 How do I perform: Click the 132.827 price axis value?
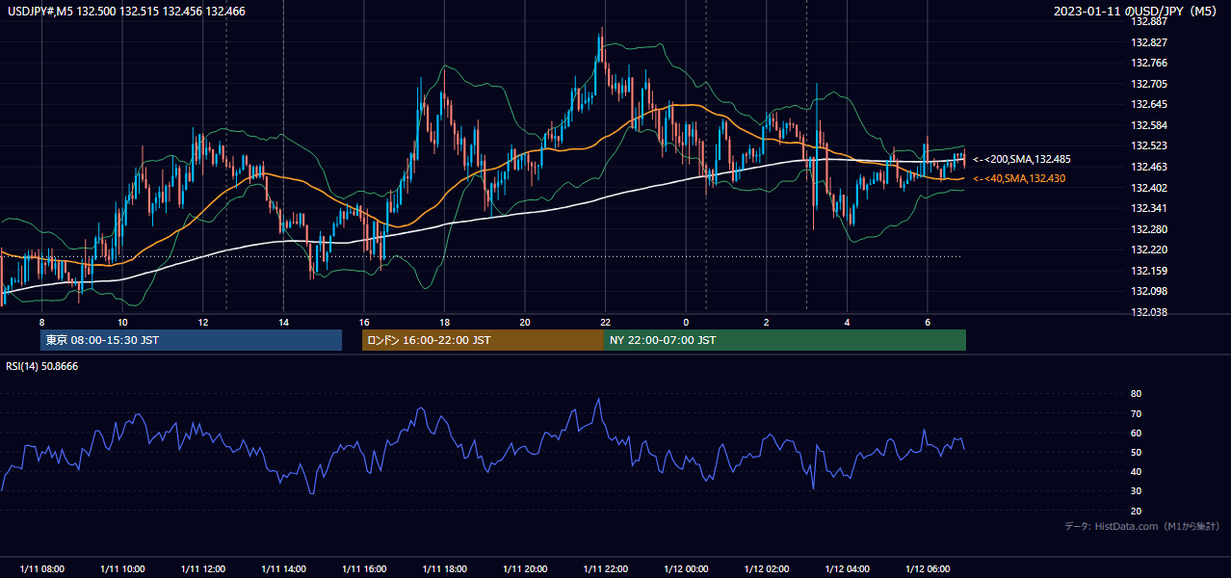pyautogui.click(x=1149, y=42)
